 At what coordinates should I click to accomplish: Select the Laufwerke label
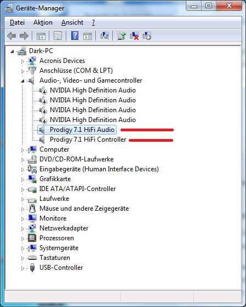point(54,199)
